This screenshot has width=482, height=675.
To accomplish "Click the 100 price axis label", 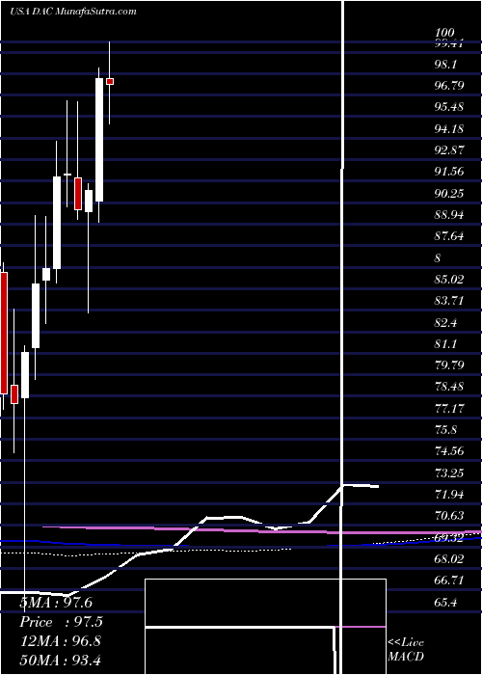I will [444, 33].
